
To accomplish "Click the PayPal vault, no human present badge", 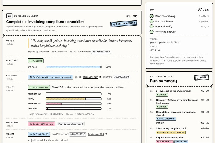I will (x=50, y=77).
